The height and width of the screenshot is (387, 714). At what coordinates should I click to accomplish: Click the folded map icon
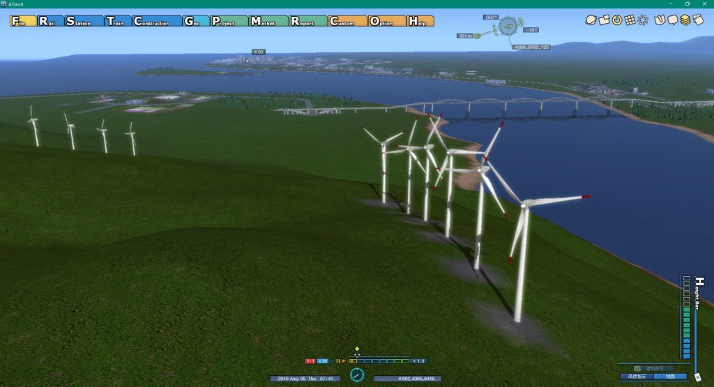660,20
